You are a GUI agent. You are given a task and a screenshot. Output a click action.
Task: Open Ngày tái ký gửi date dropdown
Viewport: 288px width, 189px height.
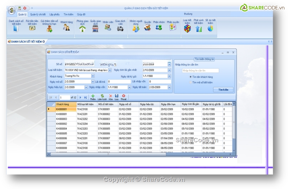click(169, 76)
